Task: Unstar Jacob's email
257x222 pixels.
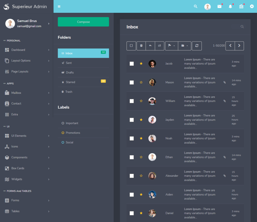Action: pyautogui.click(x=141, y=64)
